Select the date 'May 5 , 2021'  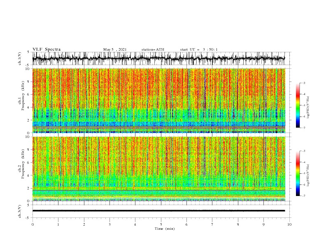(115, 49)
